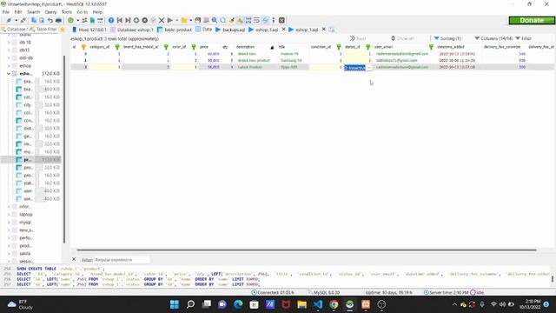The height and width of the screenshot is (313, 556).
Task: Expand the db 10 database node
Action: [9, 43]
